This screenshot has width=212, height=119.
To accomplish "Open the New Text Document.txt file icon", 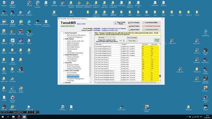I will click(46, 23).
